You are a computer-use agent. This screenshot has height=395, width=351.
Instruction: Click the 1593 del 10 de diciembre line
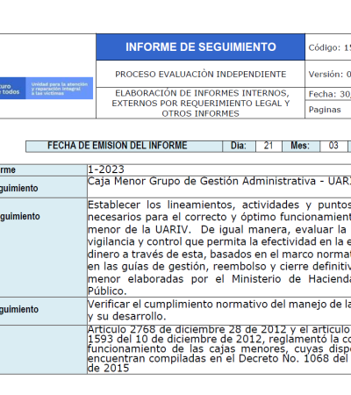pyautogui.click(x=219, y=339)
